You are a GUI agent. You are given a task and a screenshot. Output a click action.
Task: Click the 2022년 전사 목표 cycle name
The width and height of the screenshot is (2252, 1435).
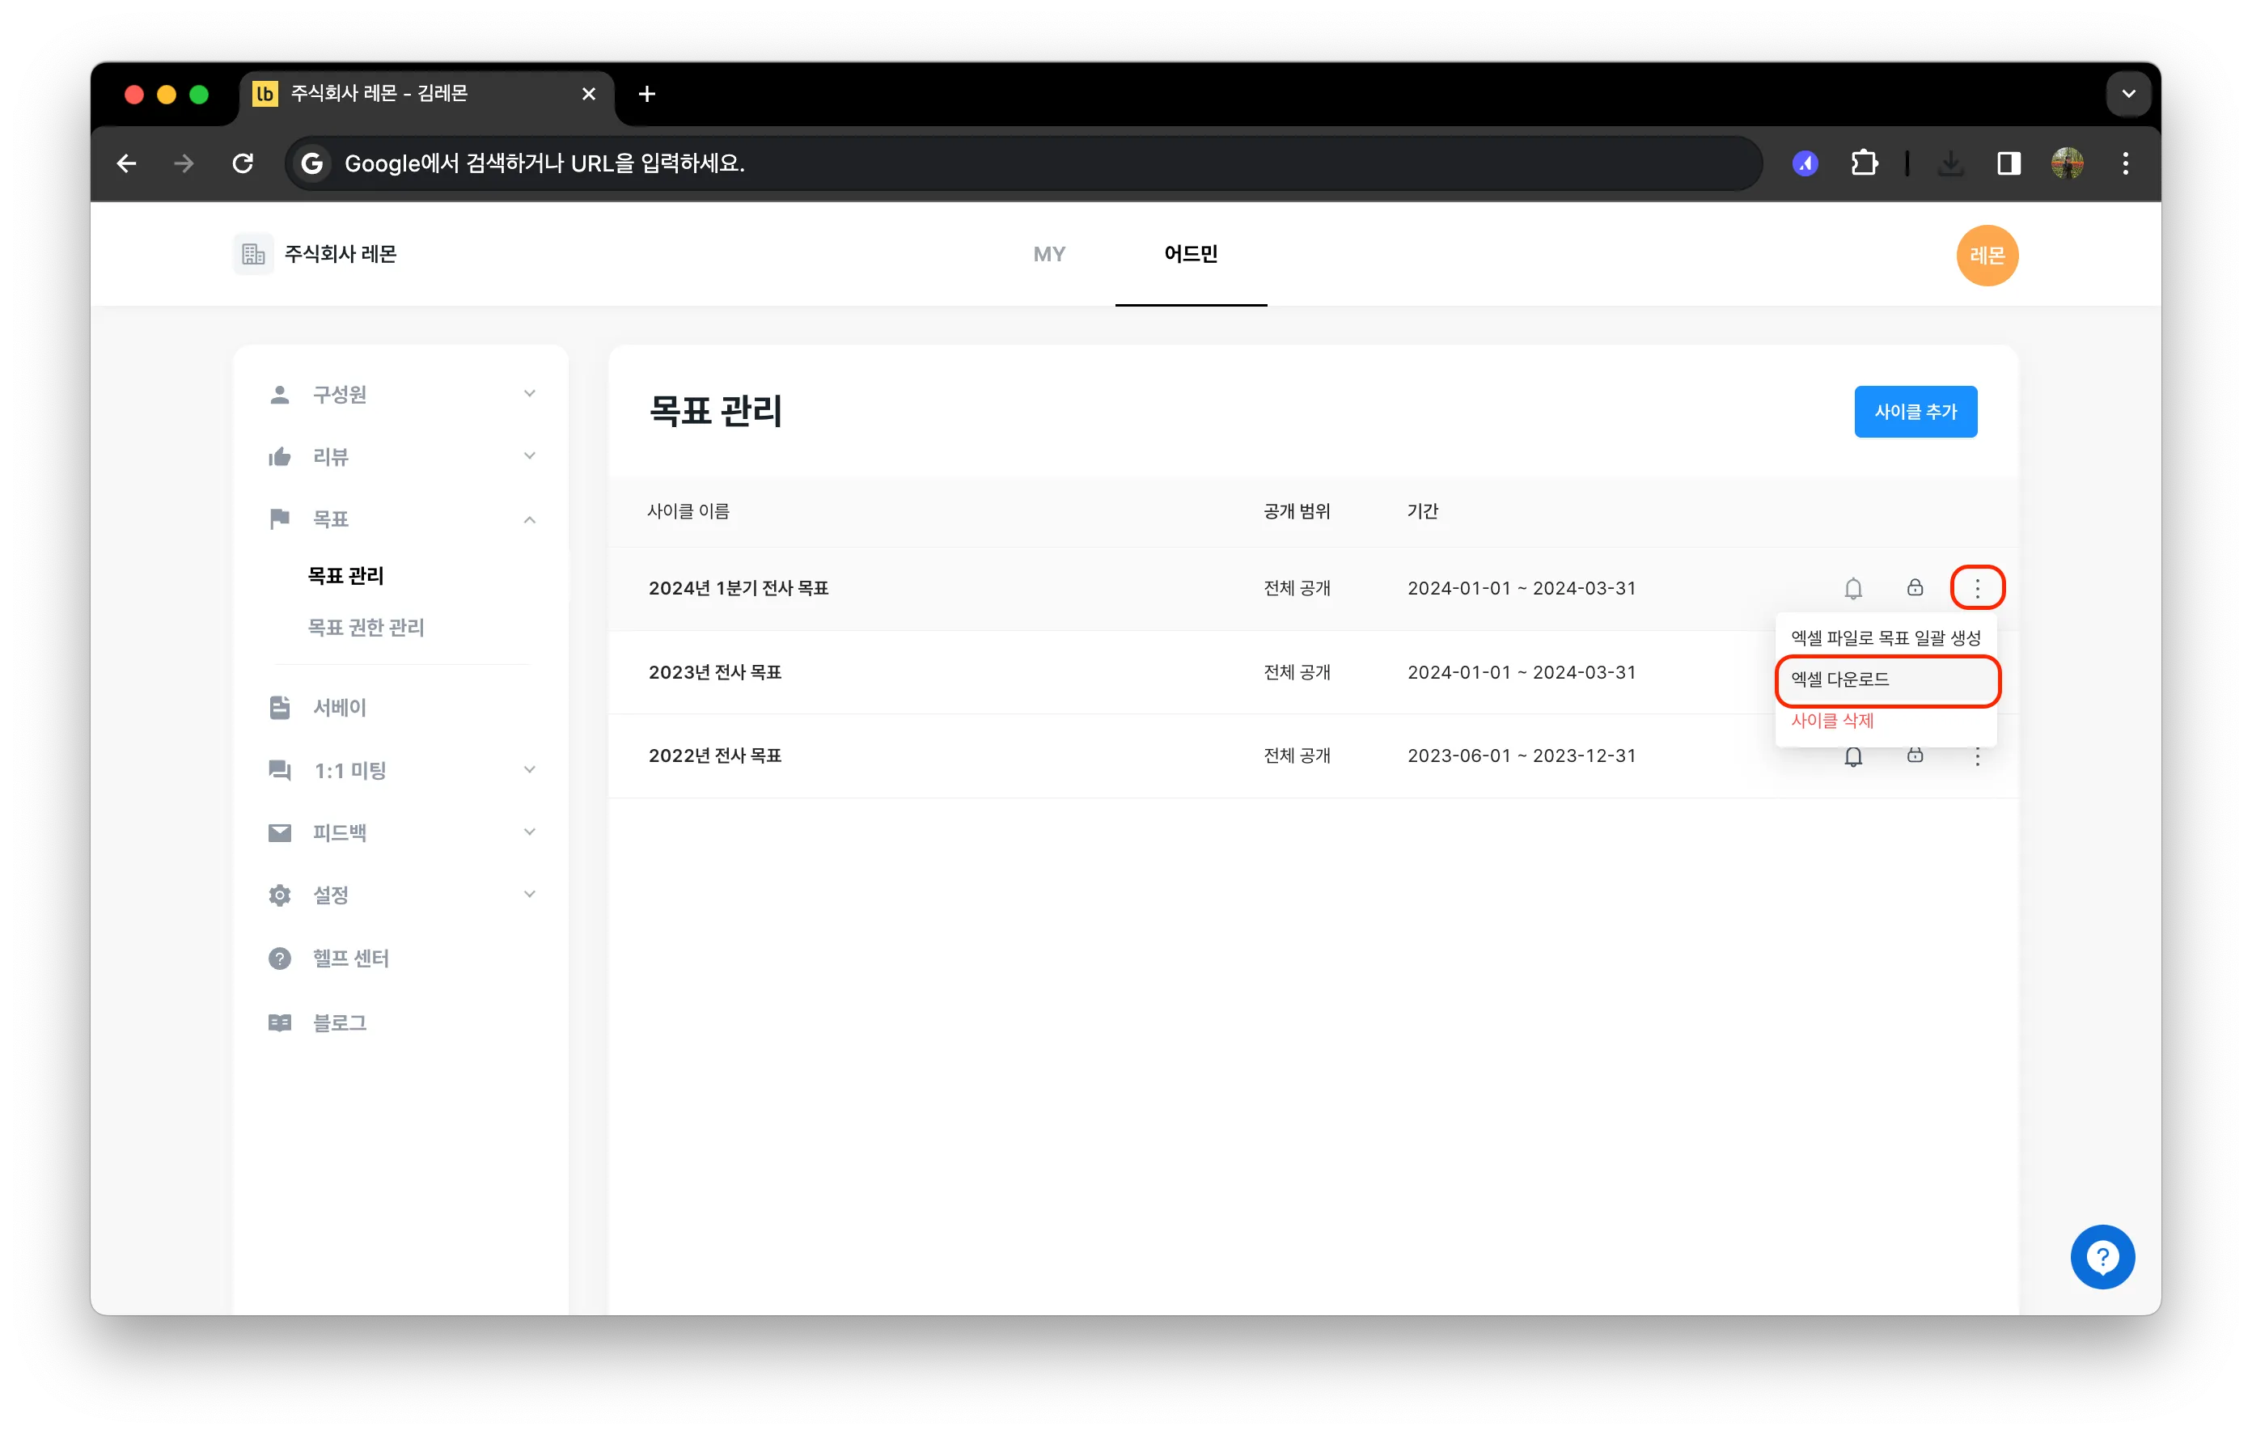(x=714, y=756)
